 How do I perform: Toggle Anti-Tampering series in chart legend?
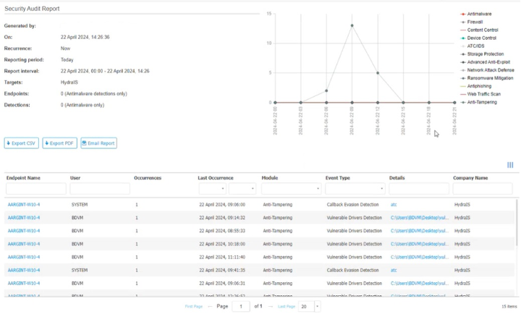click(x=482, y=102)
